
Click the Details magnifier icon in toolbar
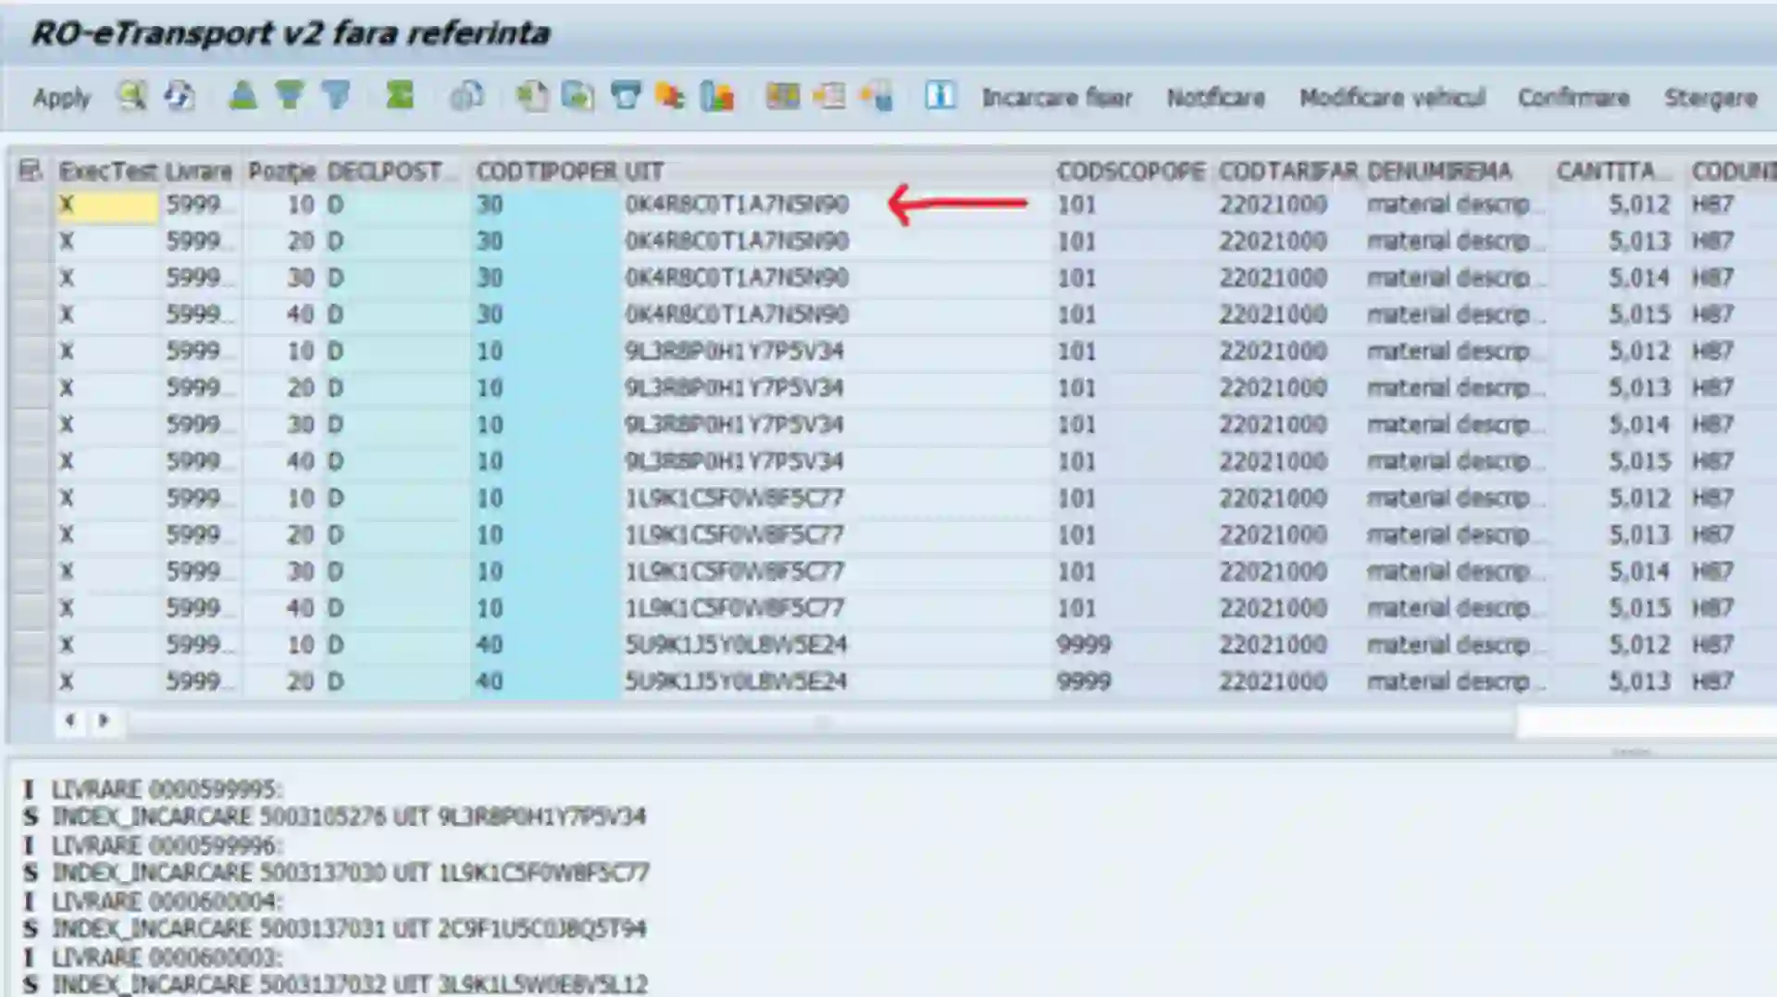[131, 96]
